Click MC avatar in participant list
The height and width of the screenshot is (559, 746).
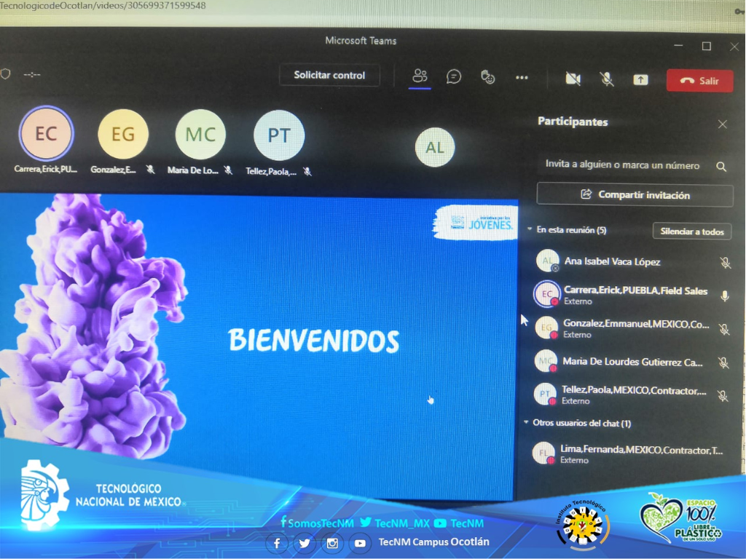coord(545,361)
